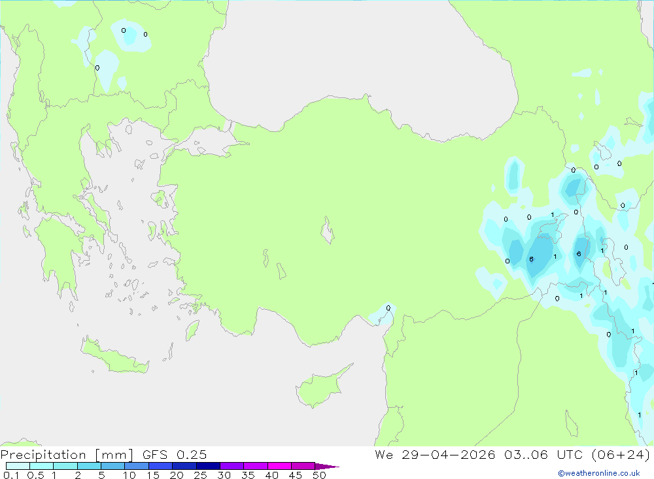Click the purple arrow at legend end
This screenshot has height=479, width=654.
[326, 467]
